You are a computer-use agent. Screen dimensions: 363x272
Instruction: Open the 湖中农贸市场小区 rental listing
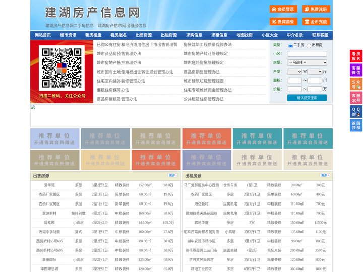(x=201, y=241)
